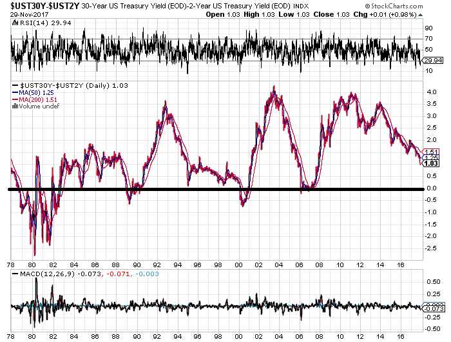Image resolution: width=451 pixels, height=342 pixels.
Task: Click the black line swatch for $UST30Y-$UST2Y legend
Action: coord(15,85)
